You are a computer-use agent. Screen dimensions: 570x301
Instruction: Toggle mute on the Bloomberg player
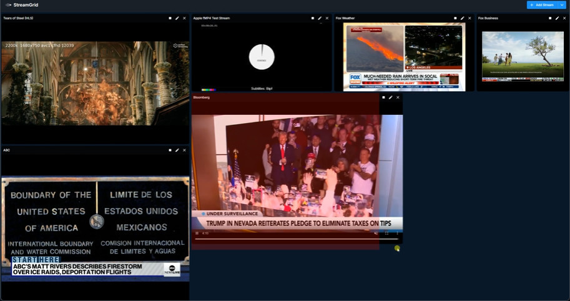(376, 233)
